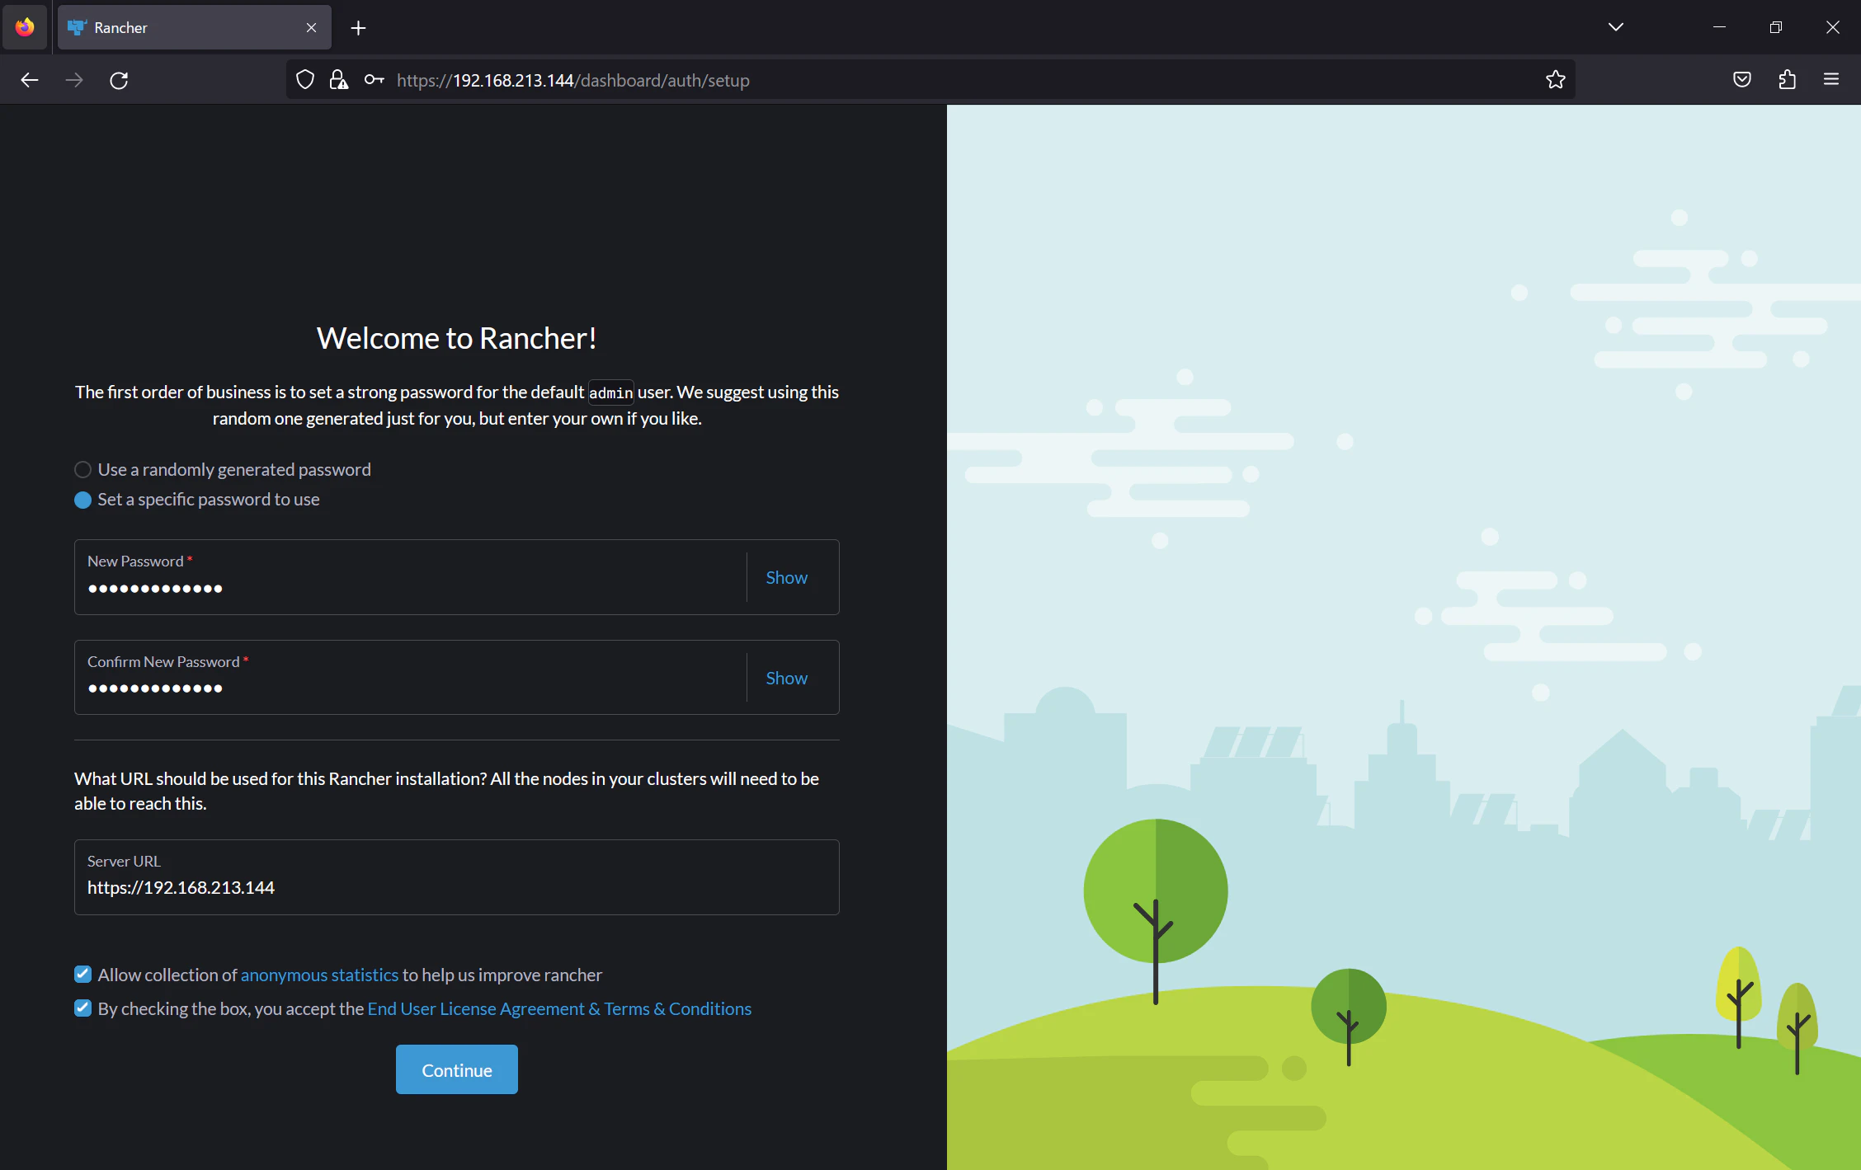1861x1170 pixels.
Task: Close the Rancher tab
Action: 311,27
